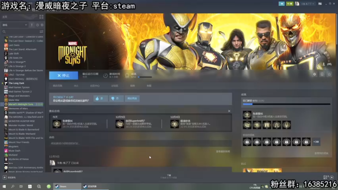Select Make War in library
This screenshot has height=190, width=338.
point(14,100)
